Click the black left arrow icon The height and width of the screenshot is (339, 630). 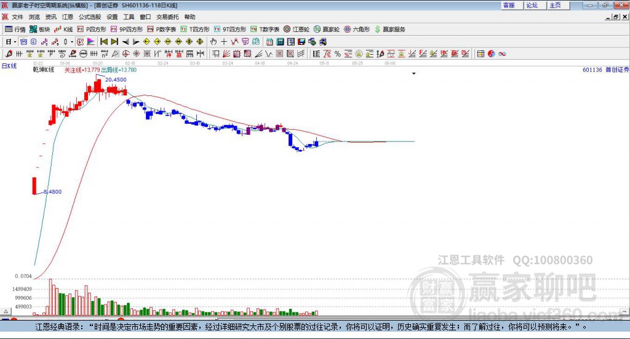(x=126, y=42)
